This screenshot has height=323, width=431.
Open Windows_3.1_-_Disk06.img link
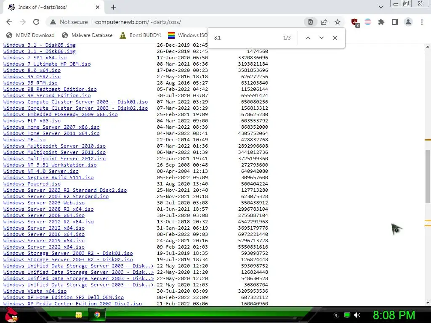[39, 51]
